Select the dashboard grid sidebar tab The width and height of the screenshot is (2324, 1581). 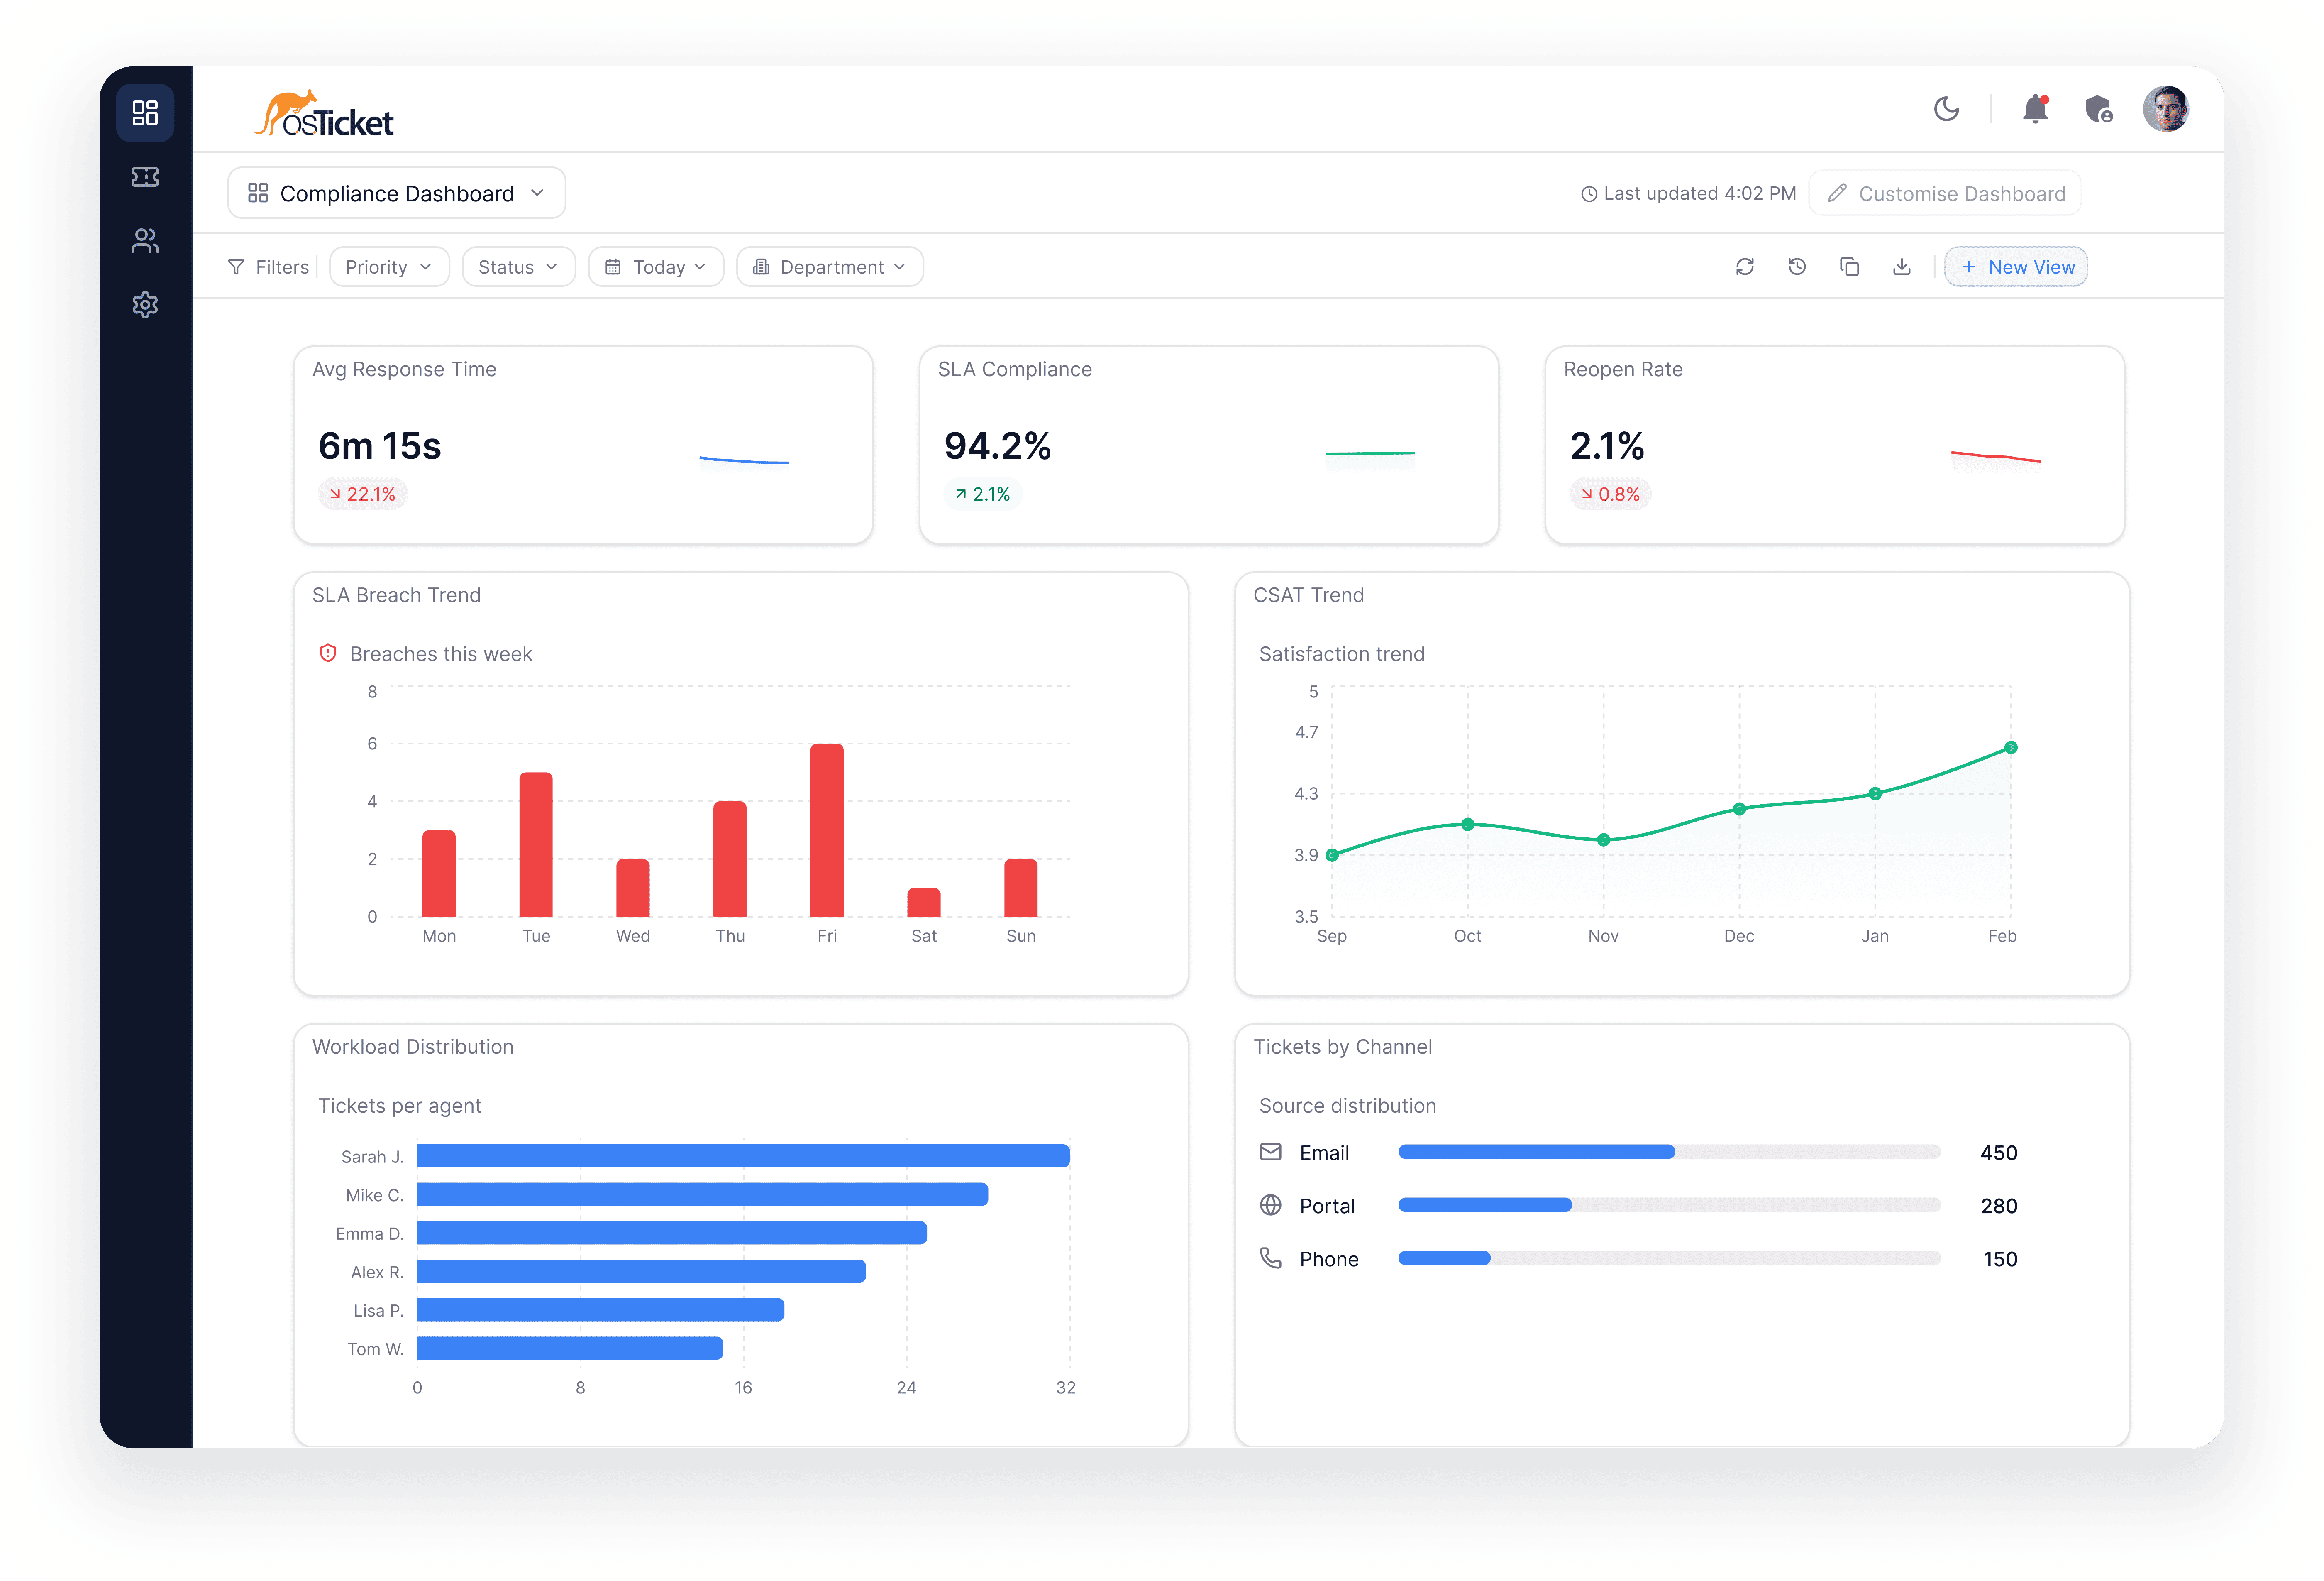(x=145, y=113)
